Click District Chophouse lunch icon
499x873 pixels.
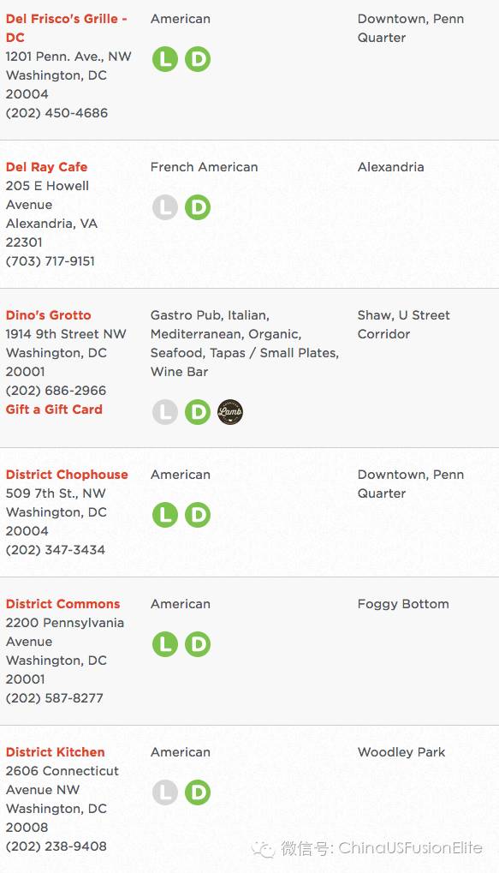point(165,514)
